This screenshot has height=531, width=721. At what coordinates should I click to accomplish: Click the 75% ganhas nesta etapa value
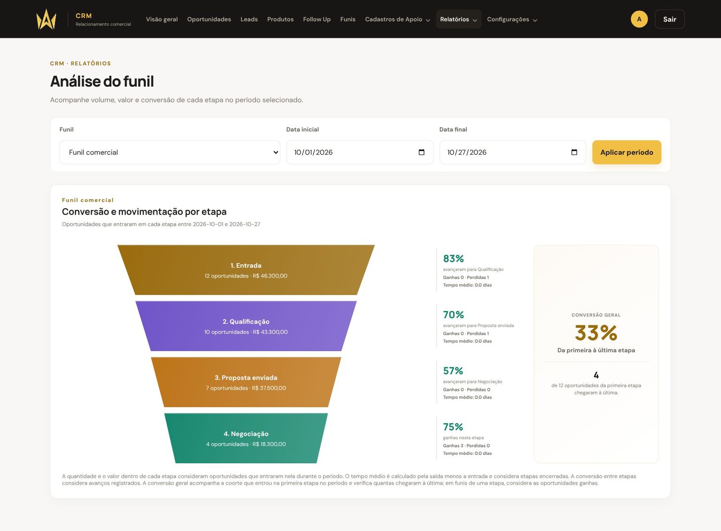pos(453,427)
